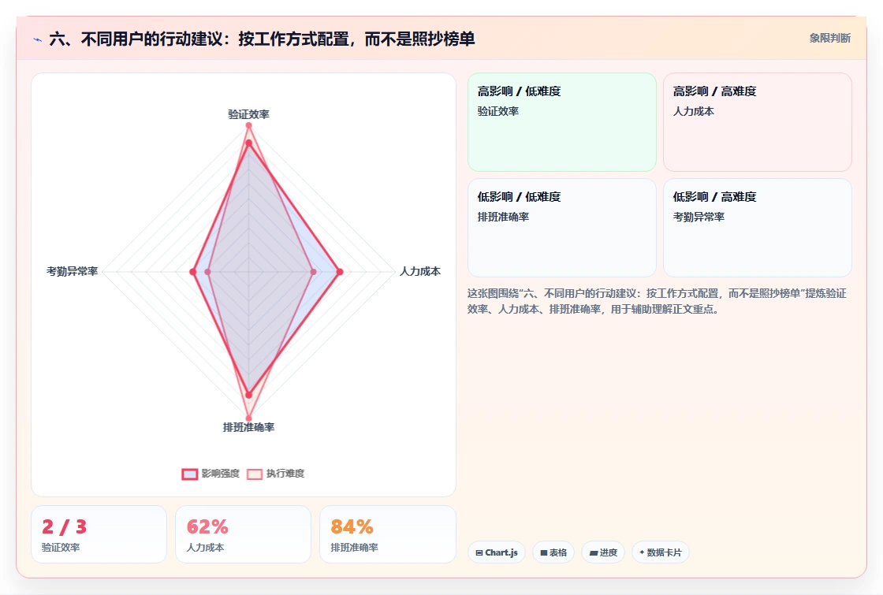
Task: Click 排班准确率 text in 低影响 / 低难度 card
Action: point(504,217)
